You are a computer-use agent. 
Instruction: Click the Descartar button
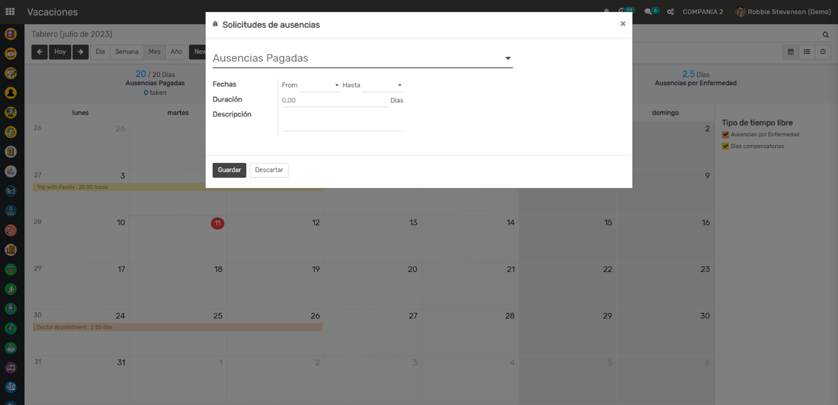(x=269, y=170)
